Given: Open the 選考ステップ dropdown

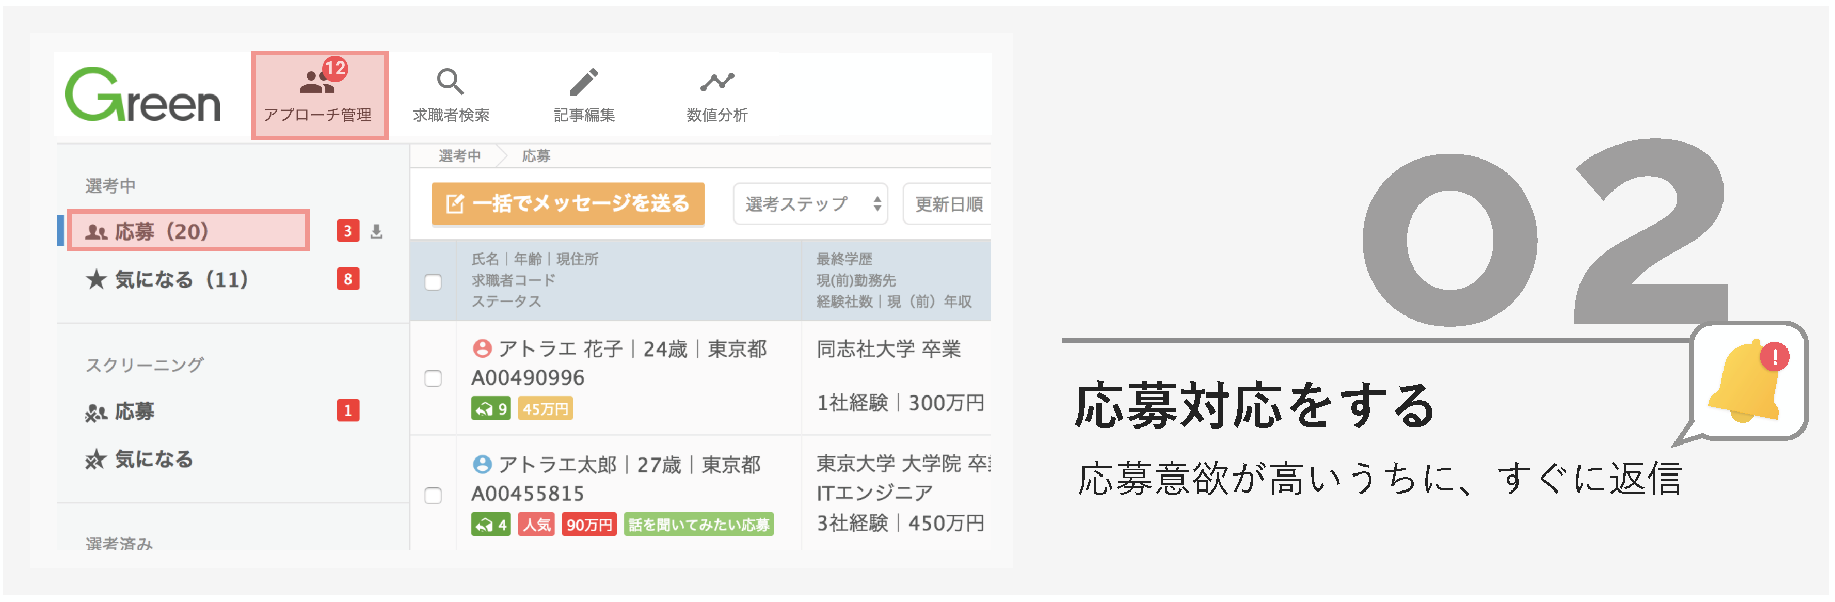Looking at the screenshot, I should [810, 204].
